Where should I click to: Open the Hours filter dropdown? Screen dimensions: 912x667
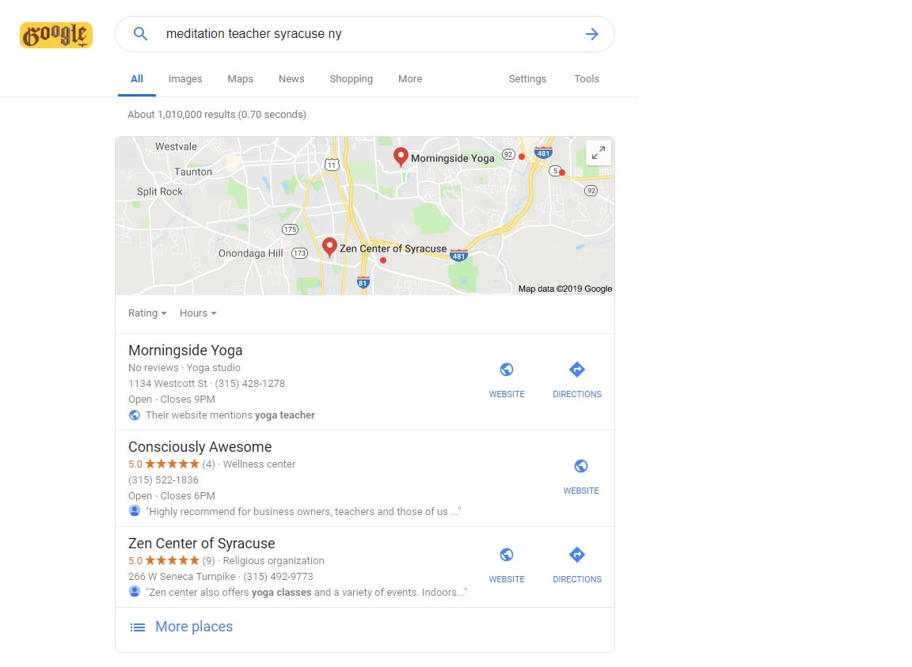click(198, 313)
